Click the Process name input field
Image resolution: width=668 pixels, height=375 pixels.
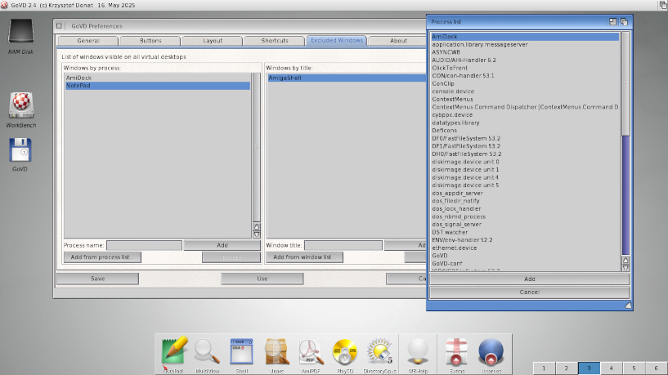144,245
